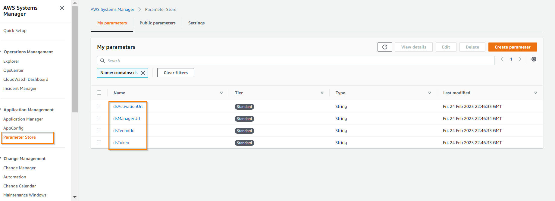Open the dsManagerUrl parameter link
Viewport: 555px width, 201px height.
(x=127, y=118)
